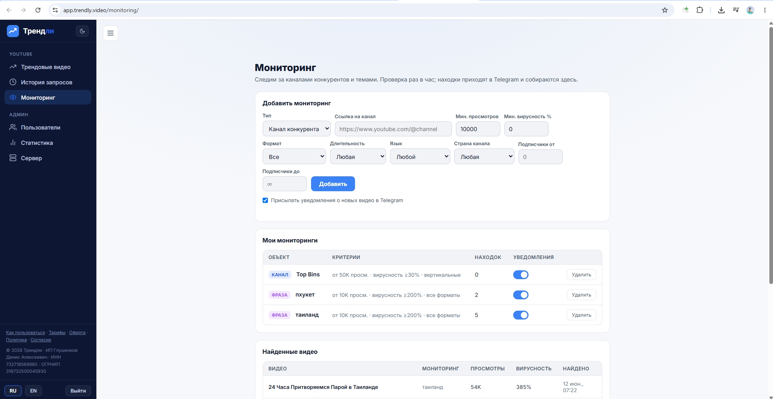
Task: Click the Трендли brand name
Action: click(38, 31)
